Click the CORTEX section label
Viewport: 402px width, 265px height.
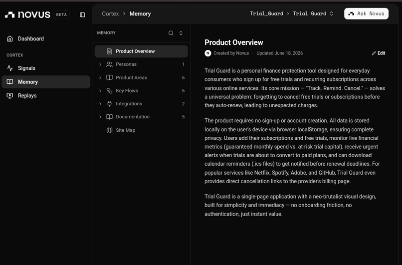pyautogui.click(x=15, y=55)
